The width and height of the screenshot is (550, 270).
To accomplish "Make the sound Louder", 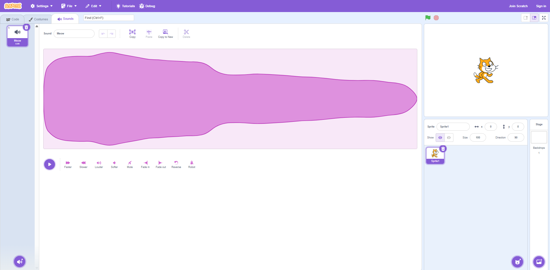I will point(99,164).
